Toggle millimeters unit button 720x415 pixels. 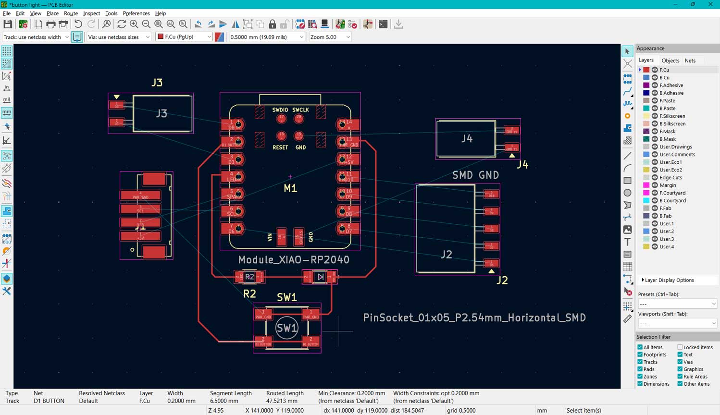7,112
